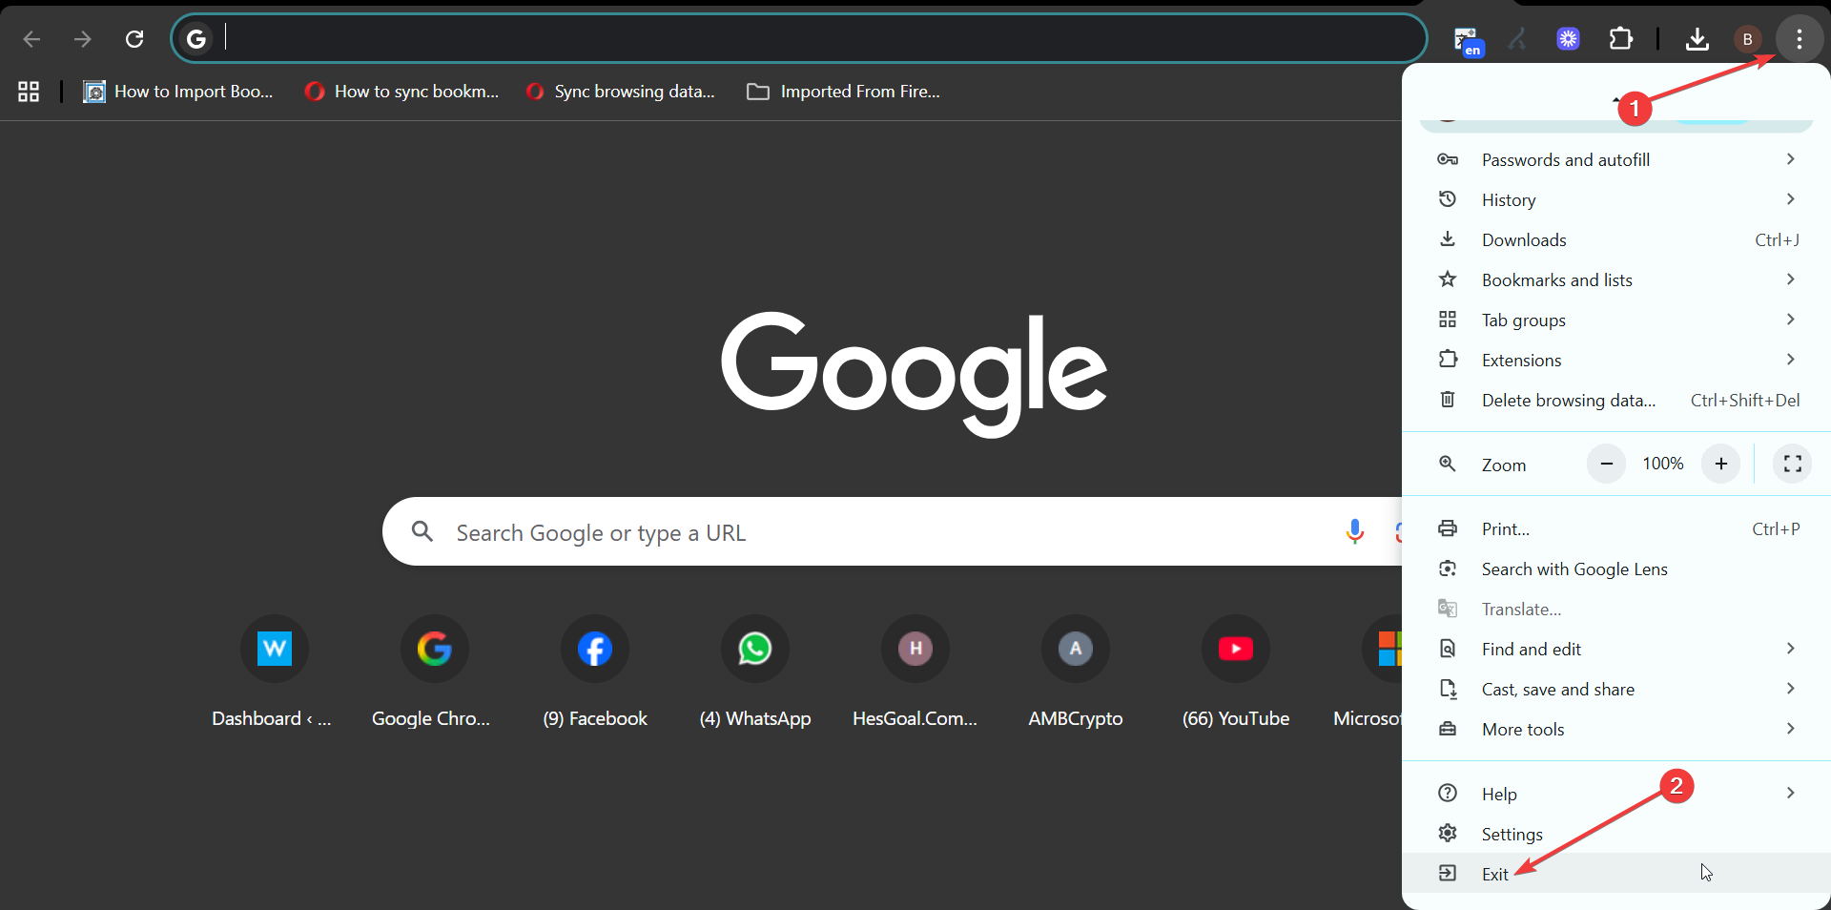Select Downloads in Chrome menu
This screenshot has width=1831, height=910.
(x=1616, y=240)
